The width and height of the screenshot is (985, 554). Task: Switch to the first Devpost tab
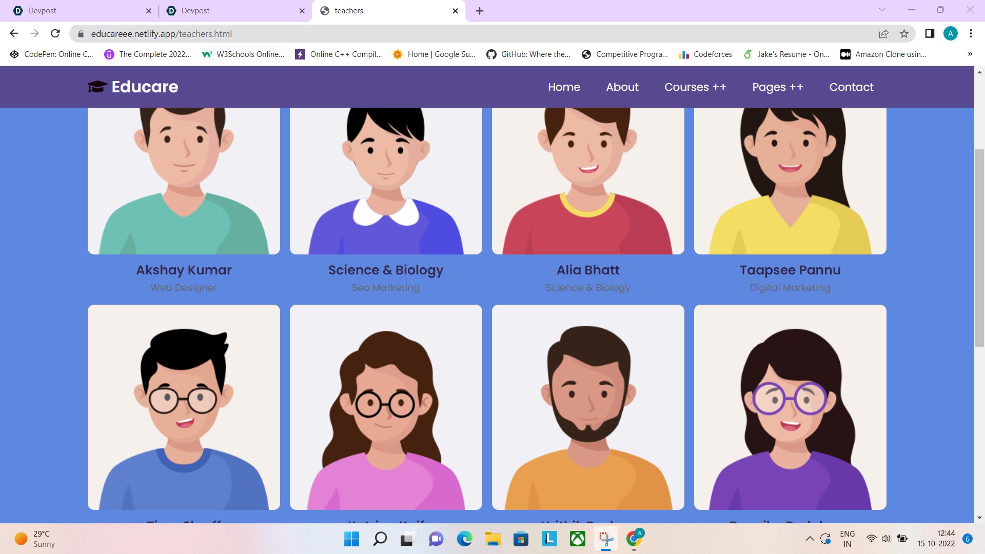[x=77, y=11]
